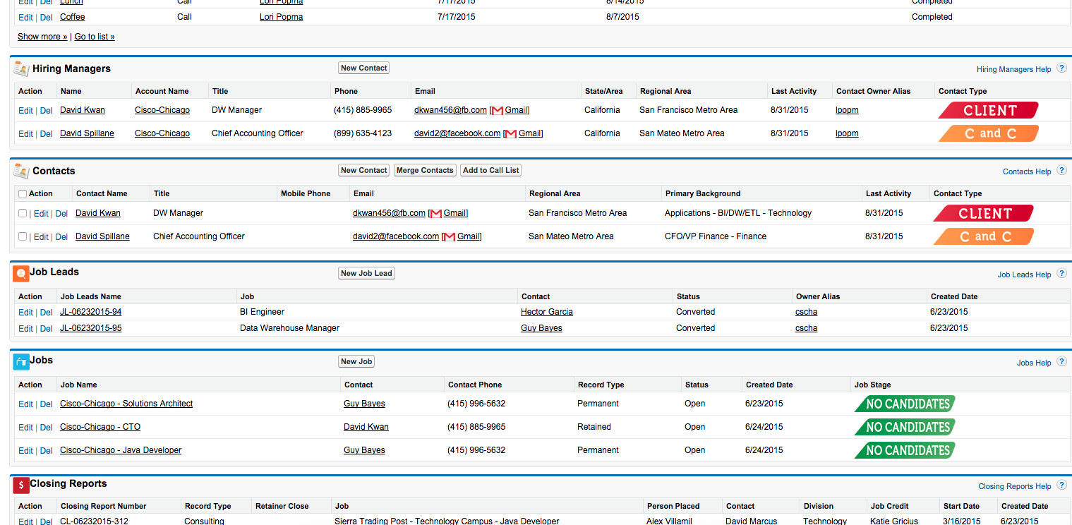Click David Kwan contact in Jobs list
The width and height of the screenshot is (1072, 525).
tap(366, 427)
